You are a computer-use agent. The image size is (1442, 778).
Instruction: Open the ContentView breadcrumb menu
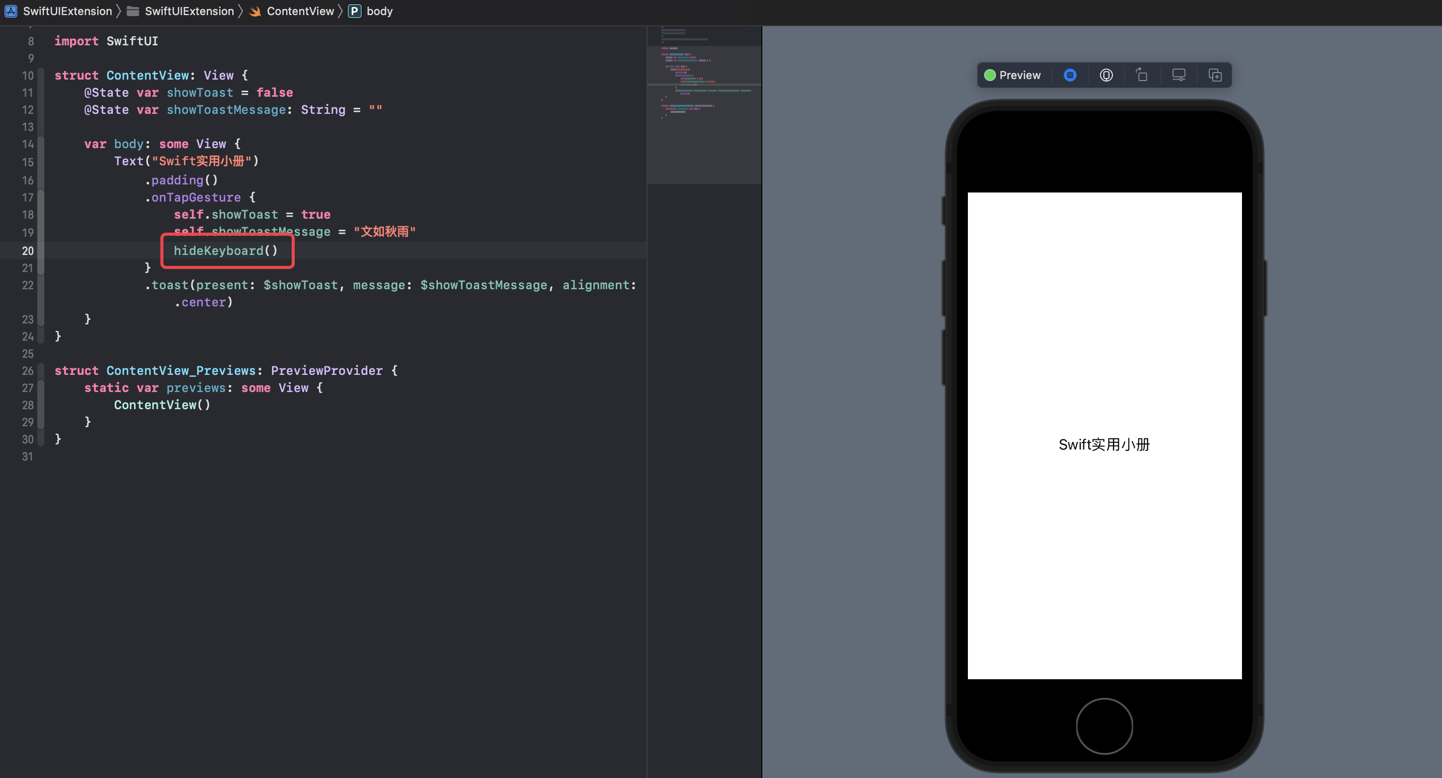coord(300,11)
